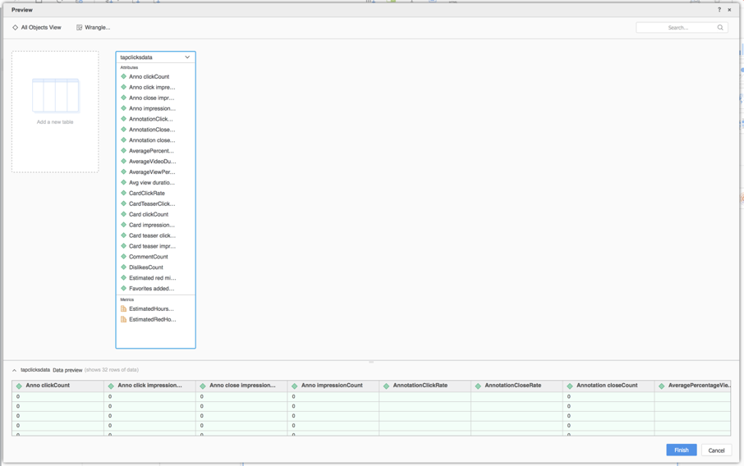Click the Annotation closeCount column header
Viewport: 744px width, 466px height.
606,386
